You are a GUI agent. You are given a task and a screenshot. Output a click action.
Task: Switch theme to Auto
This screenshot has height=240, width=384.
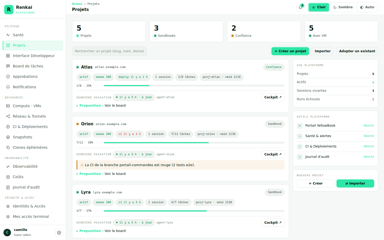pos(367,7)
